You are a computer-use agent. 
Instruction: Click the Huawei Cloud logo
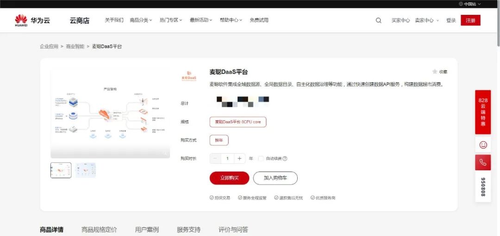[32, 20]
